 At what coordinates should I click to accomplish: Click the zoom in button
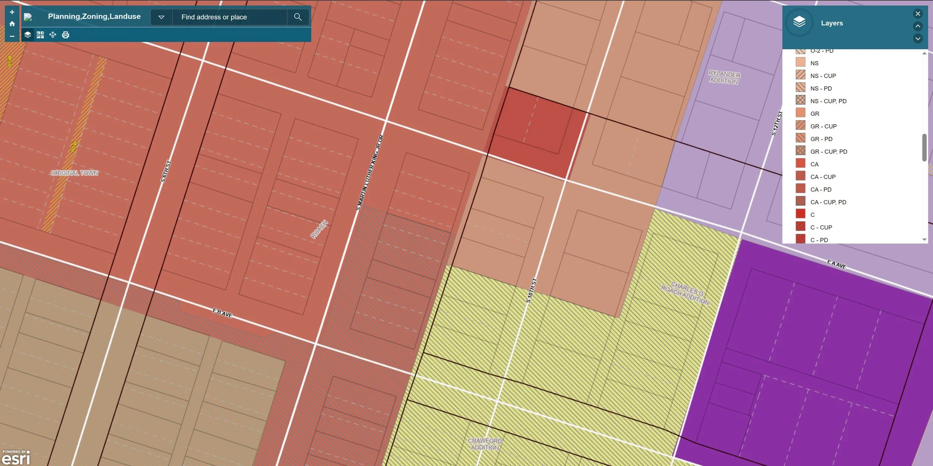12,12
